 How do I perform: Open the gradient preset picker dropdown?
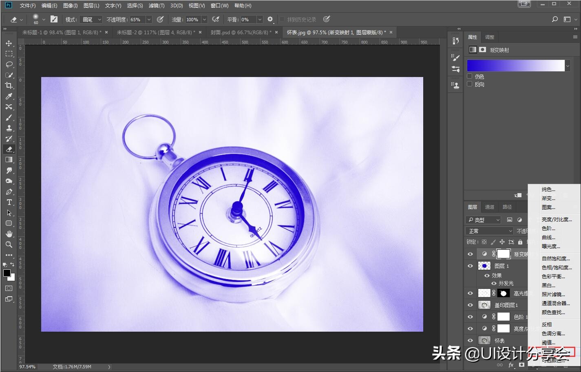point(567,65)
